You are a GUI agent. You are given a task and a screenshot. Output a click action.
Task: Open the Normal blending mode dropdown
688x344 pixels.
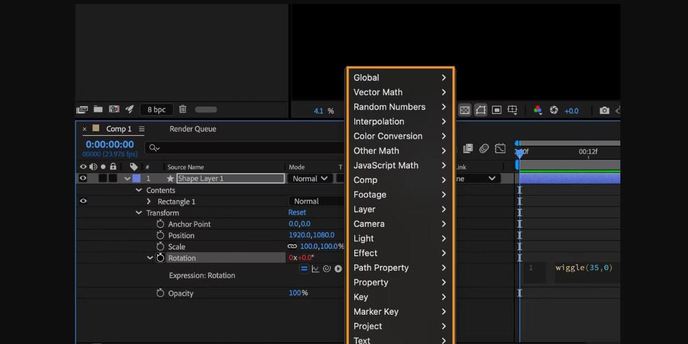click(310, 178)
